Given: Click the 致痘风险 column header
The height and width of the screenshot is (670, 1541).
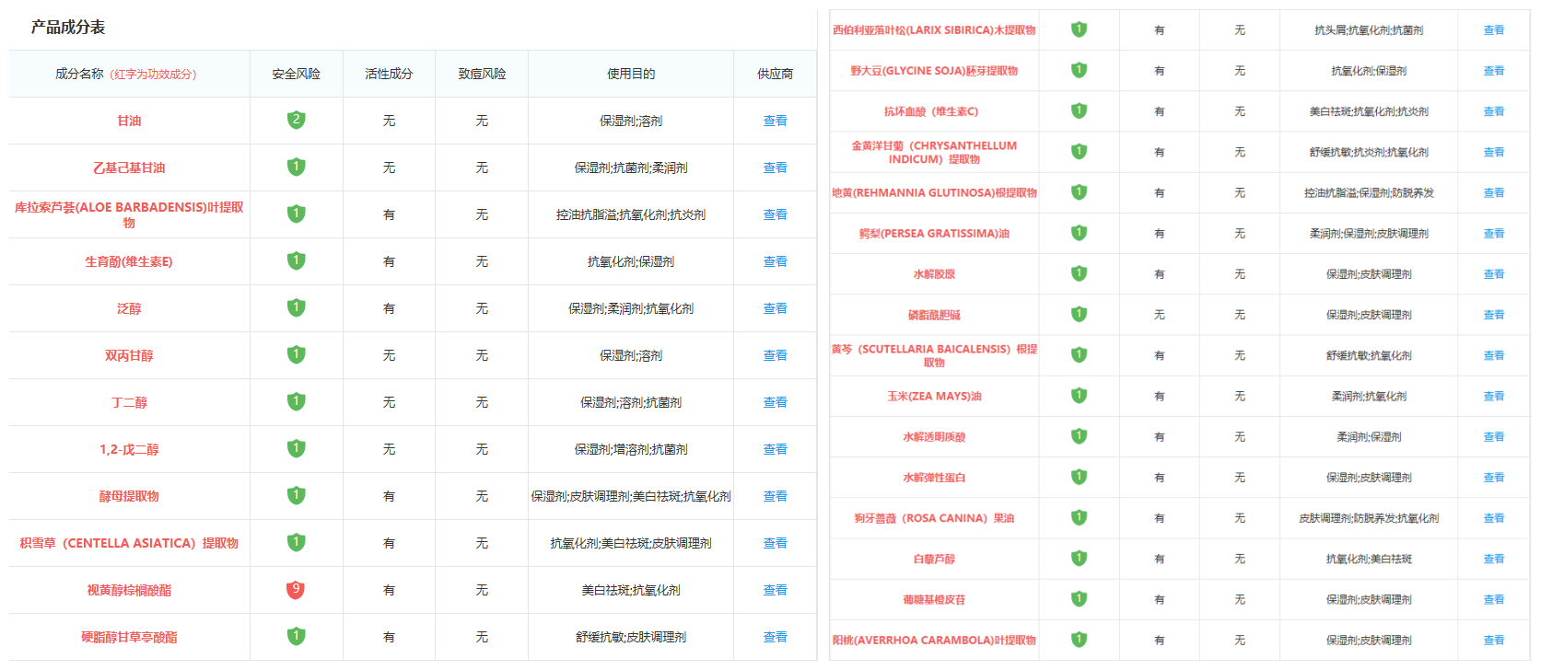Looking at the screenshot, I should click(482, 74).
